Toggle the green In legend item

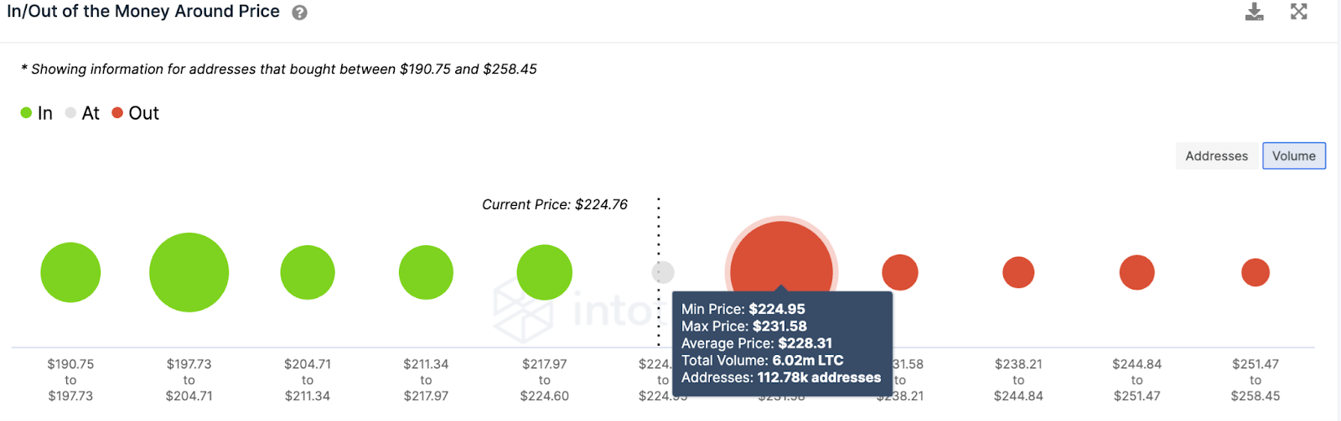(37, 113)
